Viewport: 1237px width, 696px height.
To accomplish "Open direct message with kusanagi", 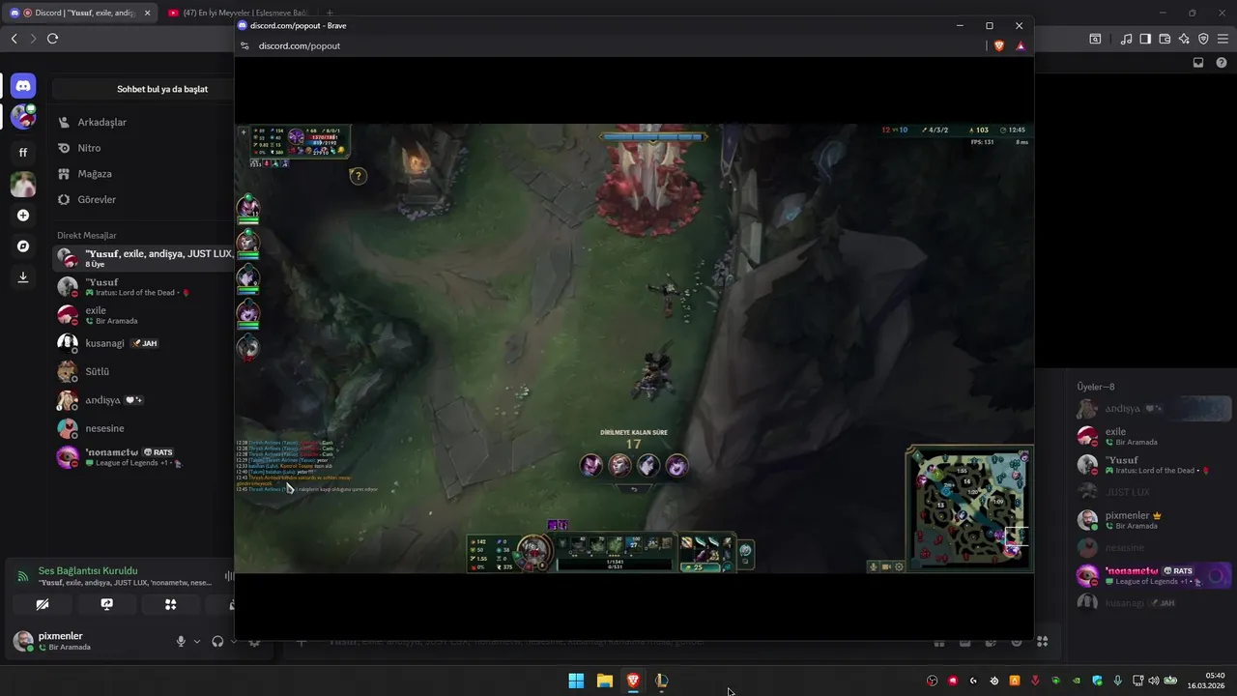I will point(143,343).
